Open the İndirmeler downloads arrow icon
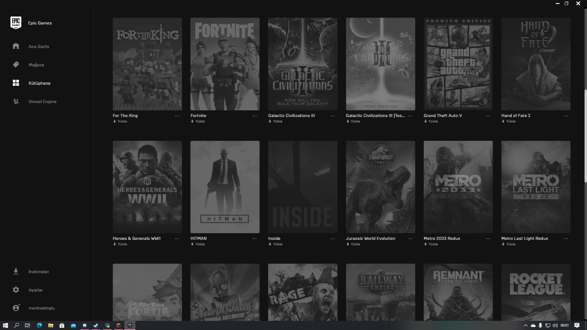The image size is (587, 330). (x=16, y=271)
